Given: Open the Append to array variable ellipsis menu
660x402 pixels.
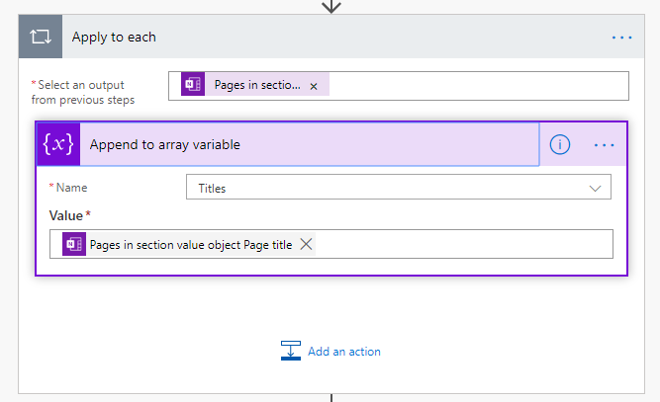Looking at the screenshot, I should (x=605, y=144).
